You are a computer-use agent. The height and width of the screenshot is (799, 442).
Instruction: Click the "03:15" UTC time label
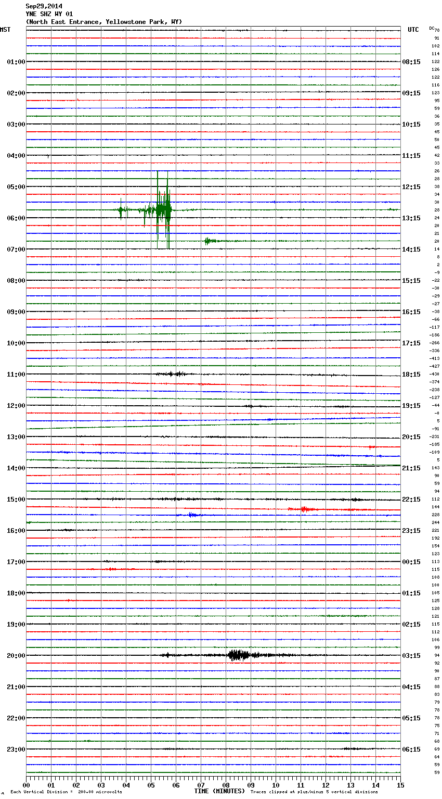pos(411,656)
